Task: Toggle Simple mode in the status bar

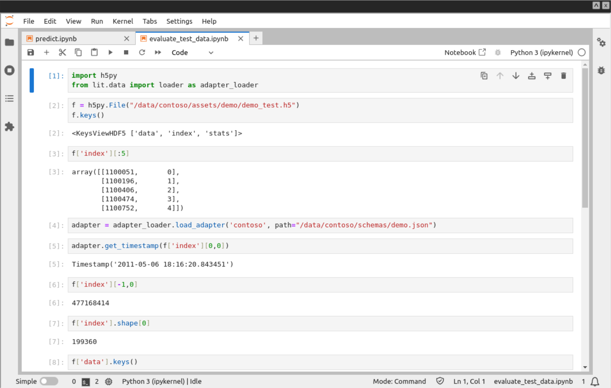Action: (x=49, y=381)
